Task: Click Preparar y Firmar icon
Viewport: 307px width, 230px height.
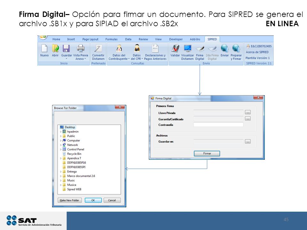Action: coord(236,49)
